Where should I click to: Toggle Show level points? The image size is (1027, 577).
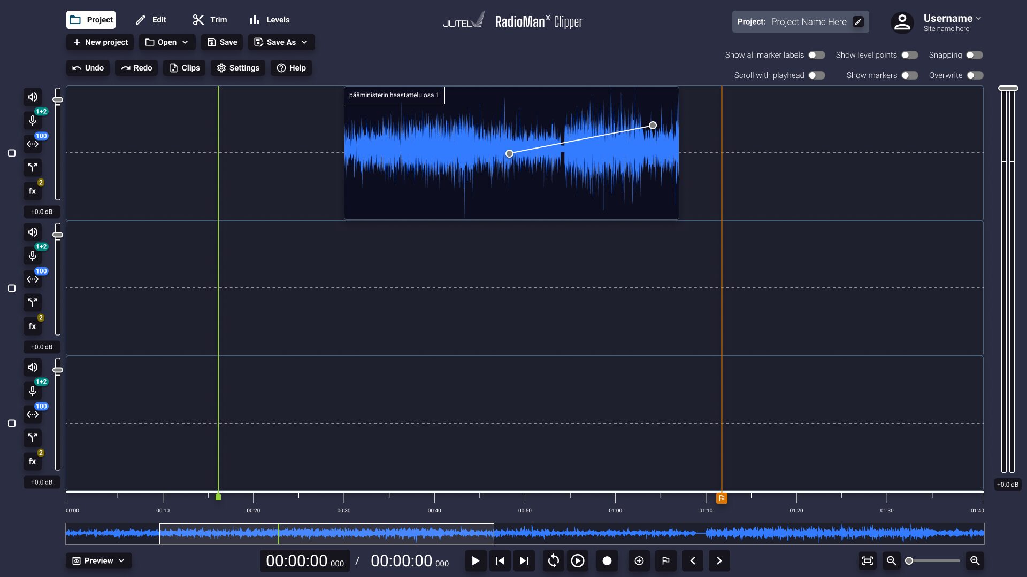(910, 55)
